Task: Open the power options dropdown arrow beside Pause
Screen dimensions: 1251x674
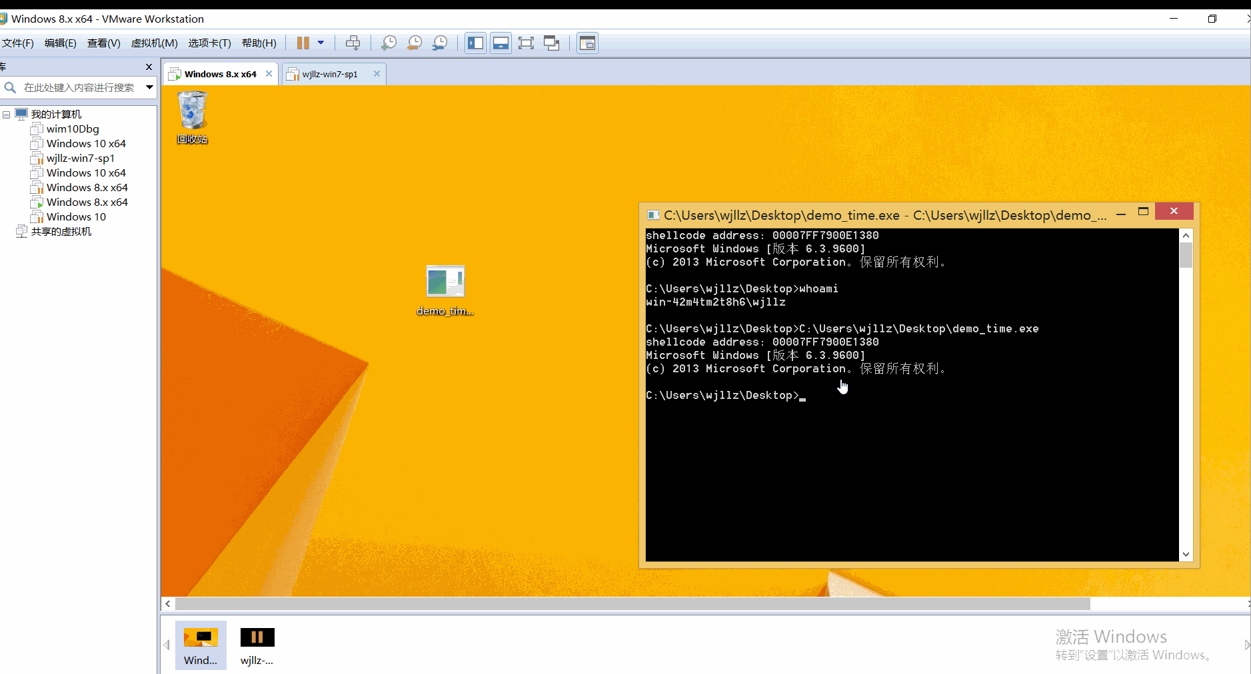Action: coord(321,43)
